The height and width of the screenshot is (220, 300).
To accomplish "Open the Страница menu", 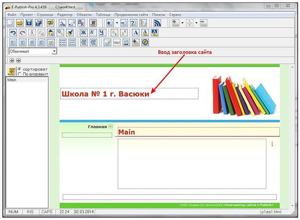I will click(x=45, y=15).
